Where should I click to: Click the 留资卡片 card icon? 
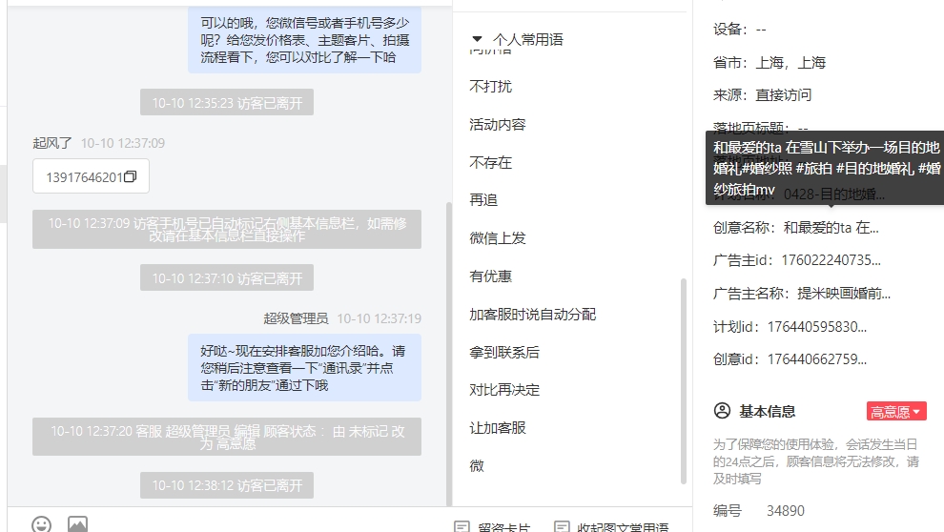pyautogui.click(x=462, y=526)
